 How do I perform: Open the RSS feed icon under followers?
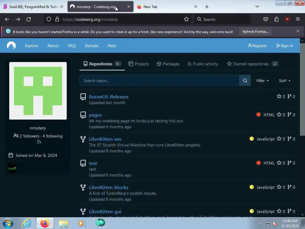[x=39, y=142]
